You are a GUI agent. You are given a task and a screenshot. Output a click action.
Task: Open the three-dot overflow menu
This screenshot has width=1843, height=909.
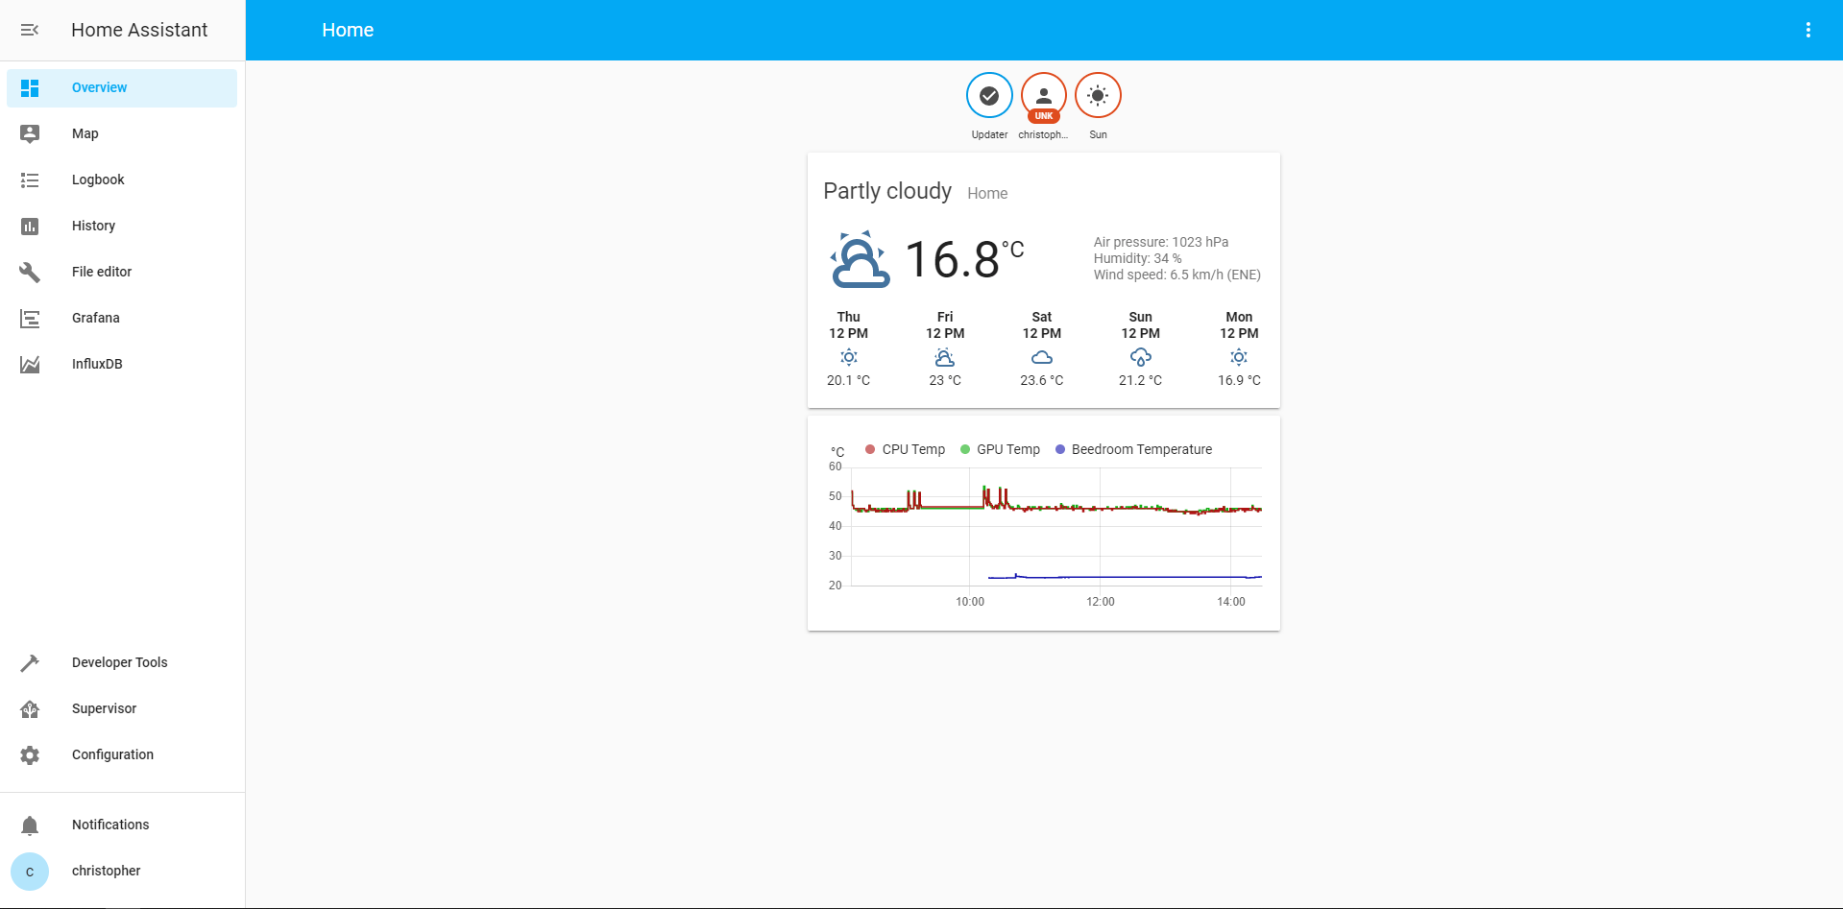pos(1809,30)
